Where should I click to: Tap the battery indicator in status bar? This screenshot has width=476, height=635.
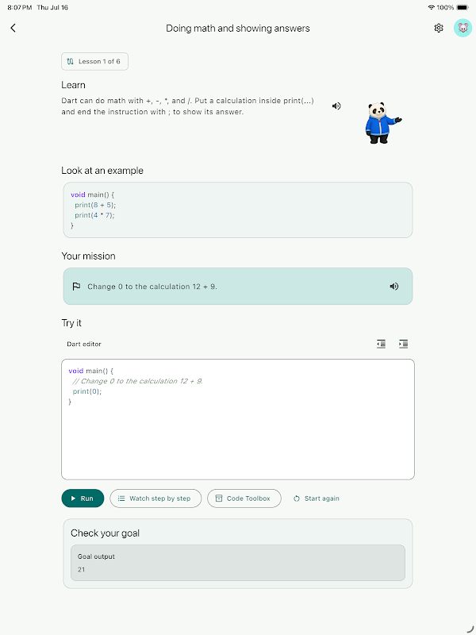pyautogui.click(x=463, y=7)
